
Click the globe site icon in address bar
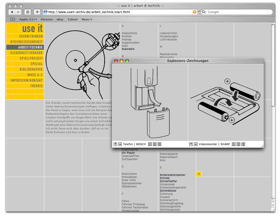coord(46,12)
